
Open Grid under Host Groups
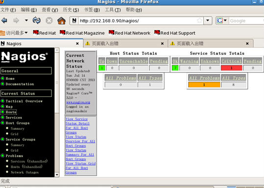pos(15,134)
